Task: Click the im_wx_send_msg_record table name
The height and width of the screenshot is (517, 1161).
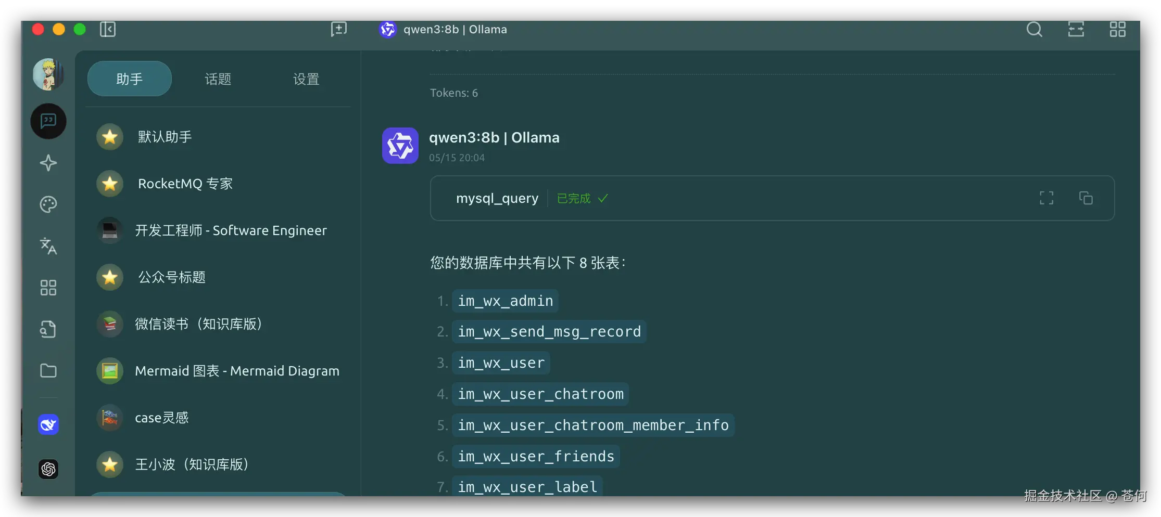Action: (549, 331)
